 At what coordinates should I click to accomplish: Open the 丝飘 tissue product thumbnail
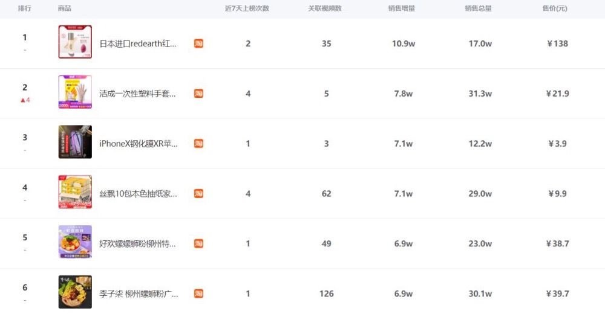[x=75, y=192]
